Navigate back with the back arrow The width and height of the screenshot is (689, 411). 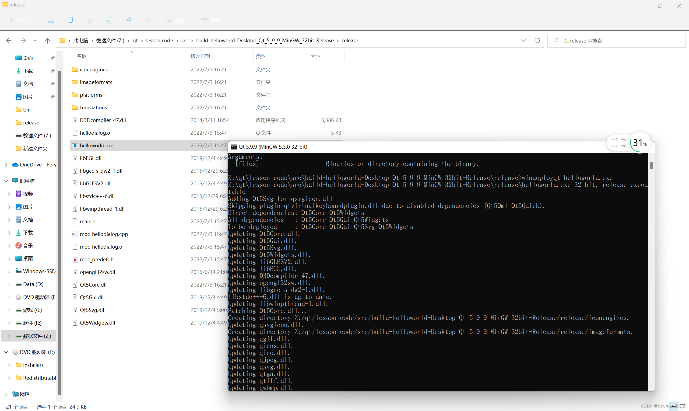(x=9, y=41)
